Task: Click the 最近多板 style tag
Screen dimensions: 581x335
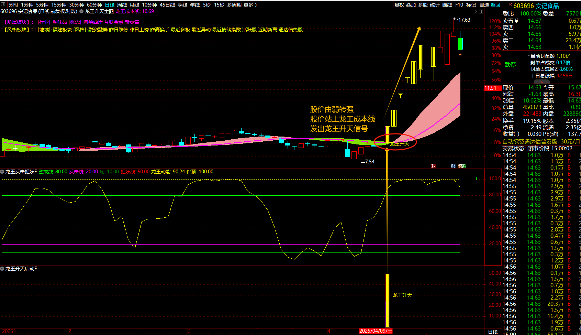Action: pyautogui.click(x=180, y=30)
